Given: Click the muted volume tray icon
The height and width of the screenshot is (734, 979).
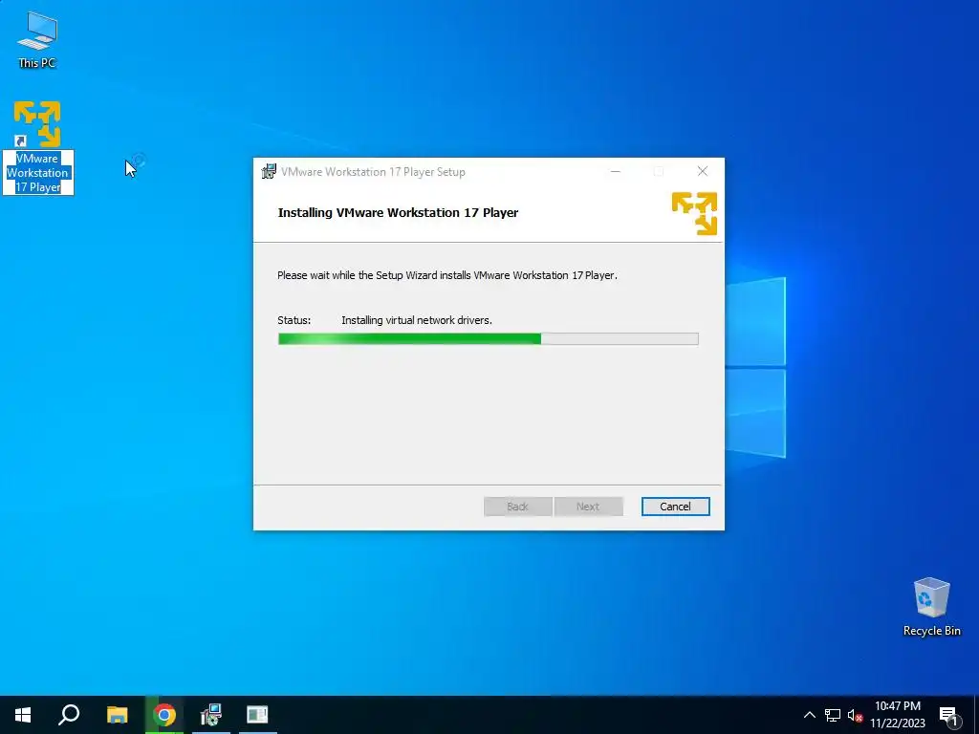Looking at the screenshot, I should 855,715.
